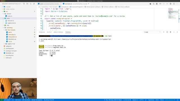The height and width of the screenshot is (101, 180).
Task: Click the exampleProgram1 breadcrumb
Action: coord(77,7)
